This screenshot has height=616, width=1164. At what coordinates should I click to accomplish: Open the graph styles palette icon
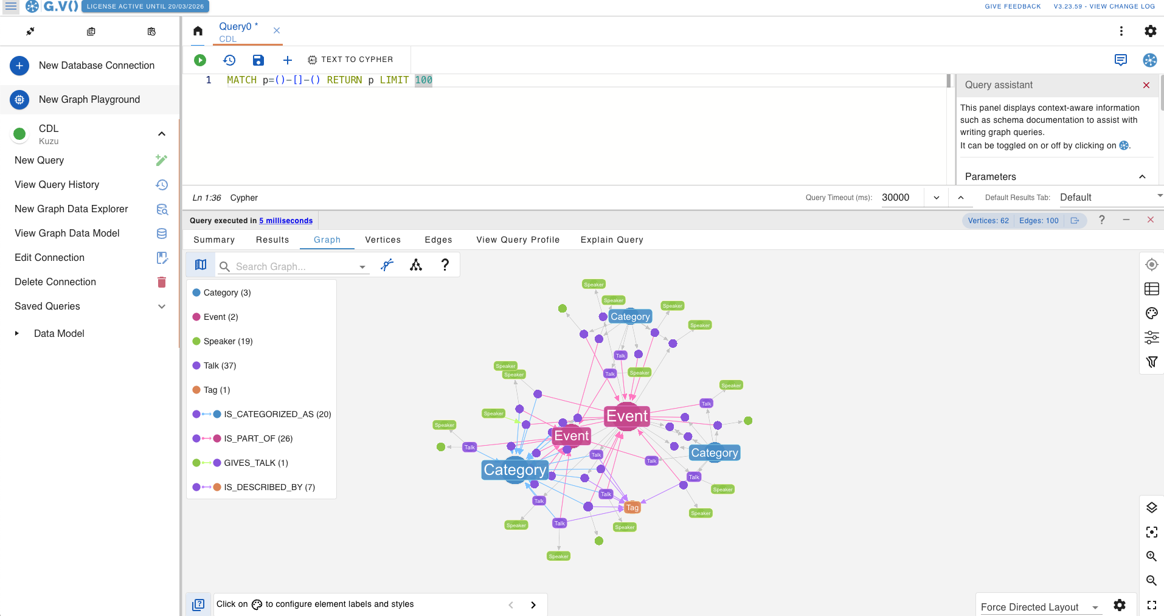1151,313
